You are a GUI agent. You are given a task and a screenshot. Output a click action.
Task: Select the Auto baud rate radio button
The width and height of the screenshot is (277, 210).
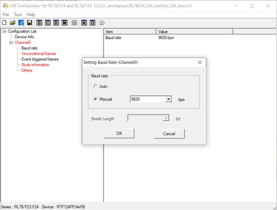click(x=95, y=86)
